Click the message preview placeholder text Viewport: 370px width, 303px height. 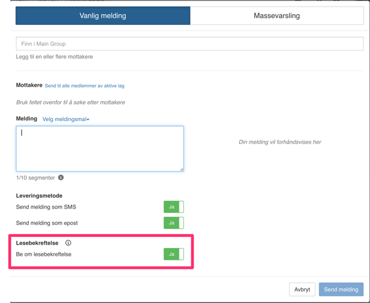coord(280,142)
